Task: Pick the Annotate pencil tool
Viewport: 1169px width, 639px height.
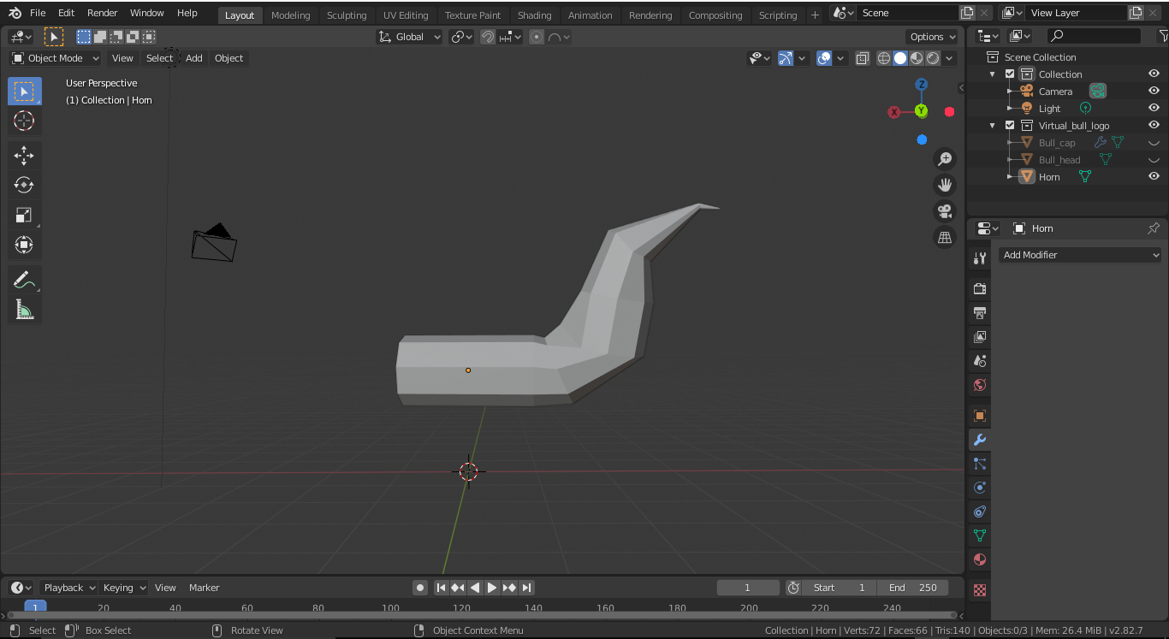Action: 24,280
